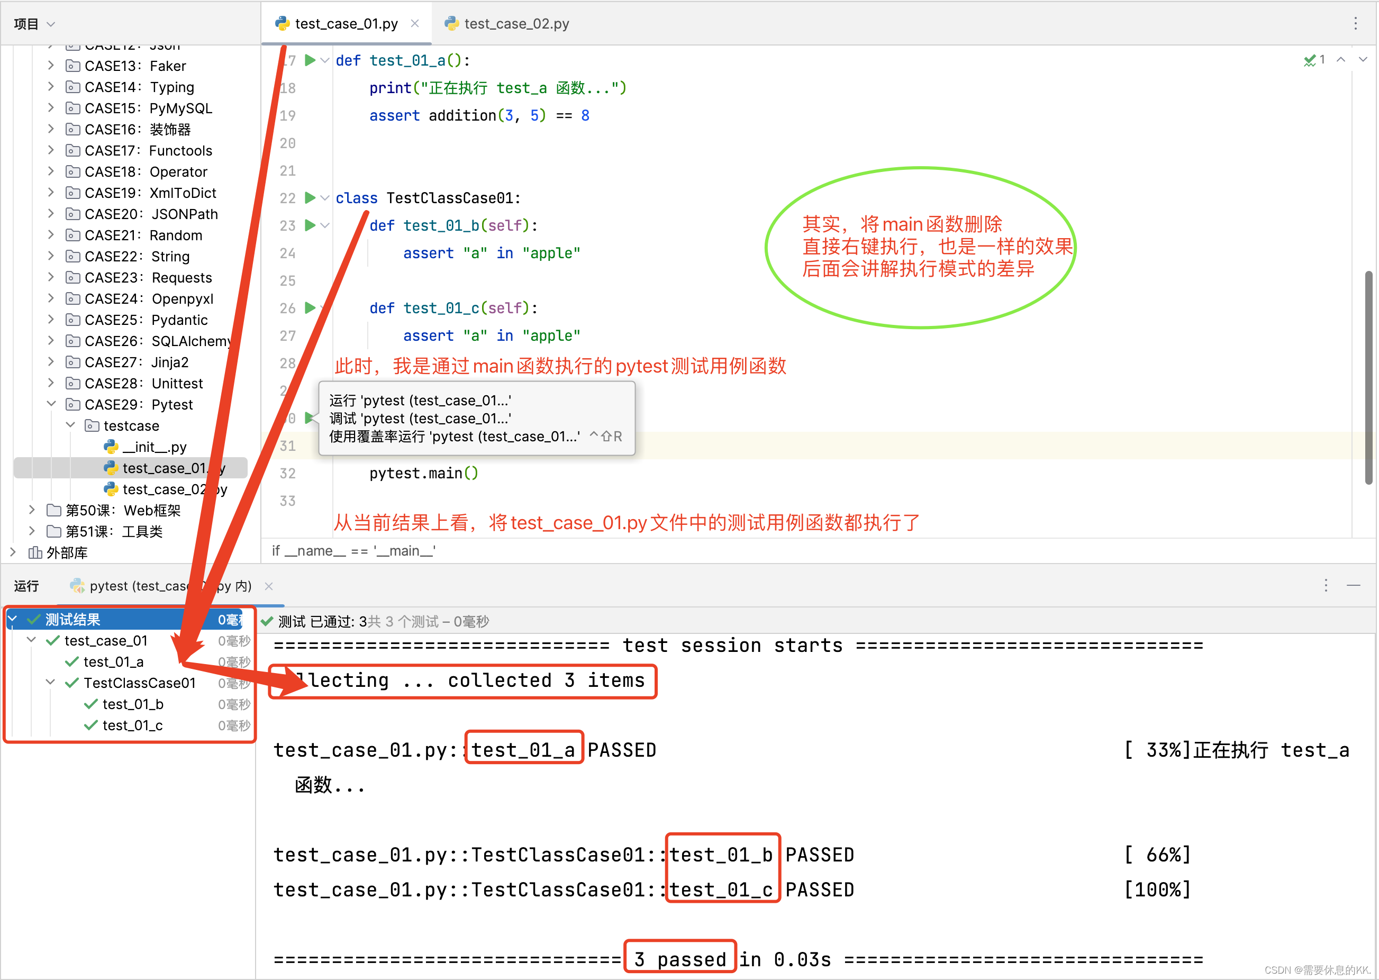Expand 第51课: 工具类 folder
1379x980 pixels.
click(32, 531)
